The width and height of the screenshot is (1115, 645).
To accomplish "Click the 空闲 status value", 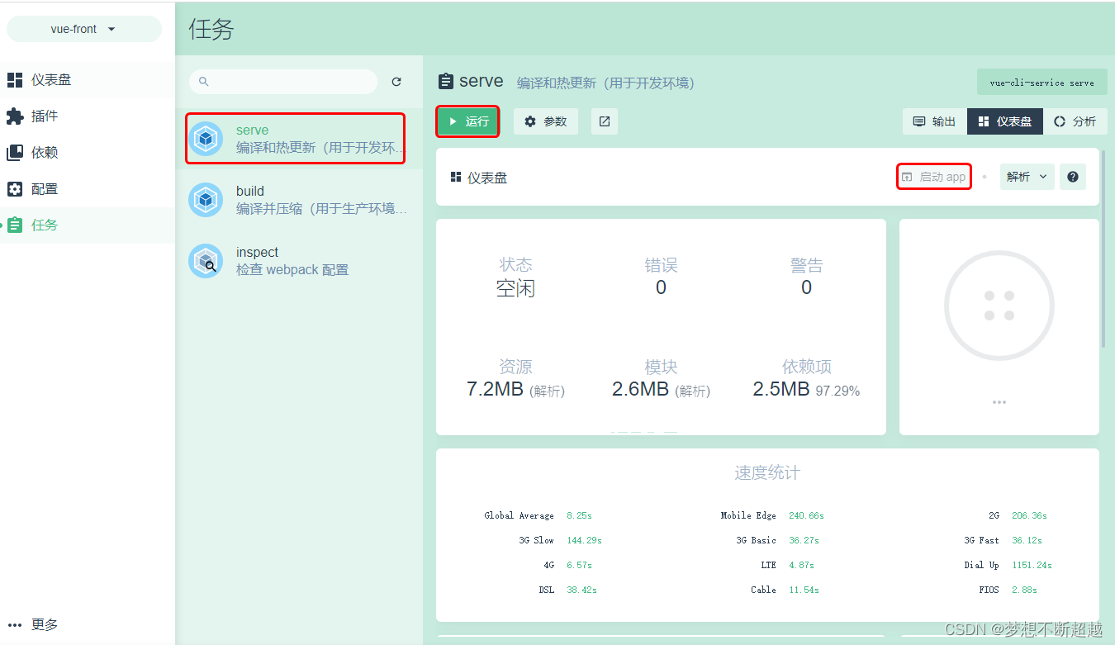I will pyautogui.click(x=515, y=288).
